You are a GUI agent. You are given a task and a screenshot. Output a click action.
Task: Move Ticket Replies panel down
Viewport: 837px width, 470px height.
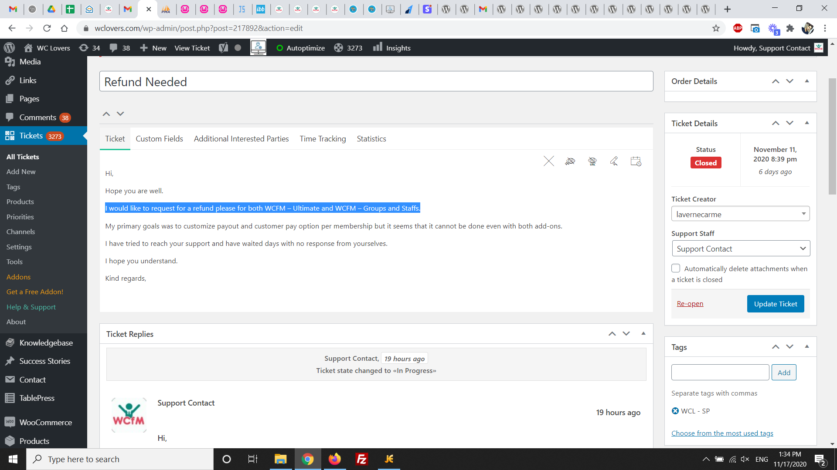[x=626, y=334]
